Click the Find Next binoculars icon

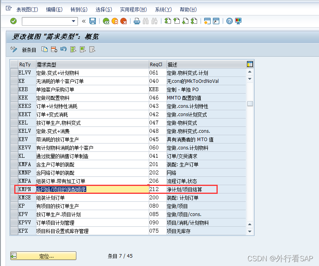[x=154, y=21]
